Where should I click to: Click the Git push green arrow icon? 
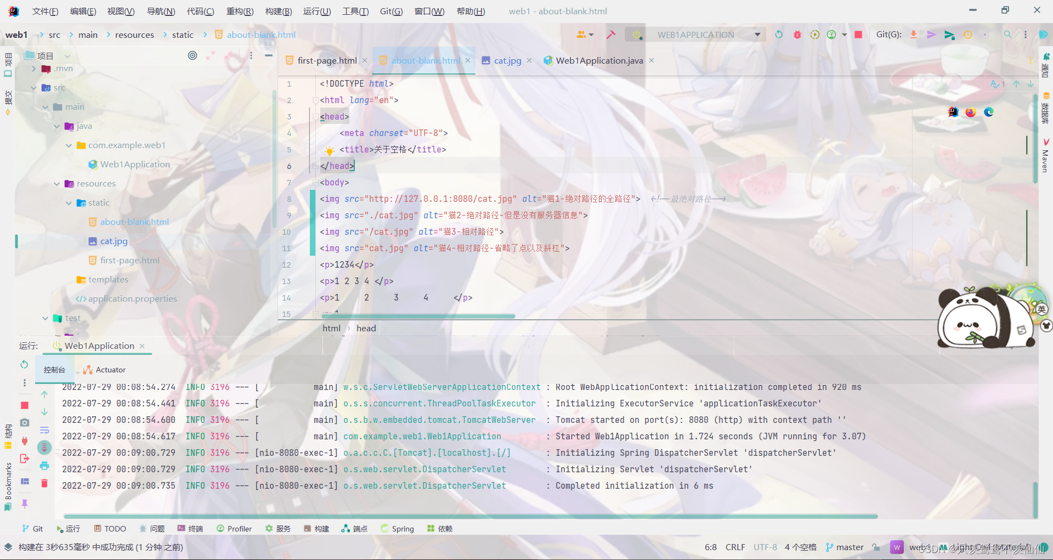click(x=949, y=35)
